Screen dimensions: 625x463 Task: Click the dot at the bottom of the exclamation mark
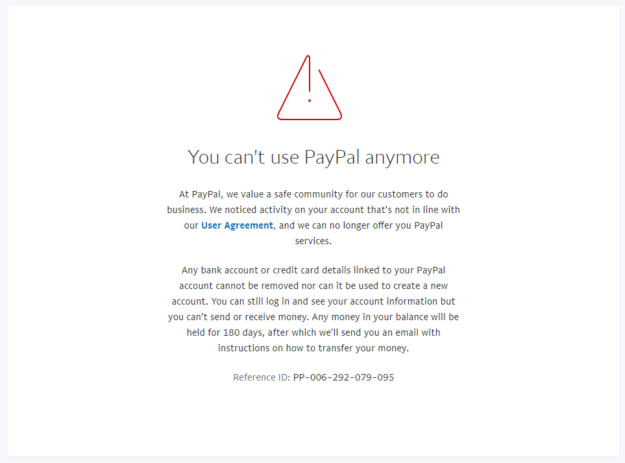coord(310,101)
